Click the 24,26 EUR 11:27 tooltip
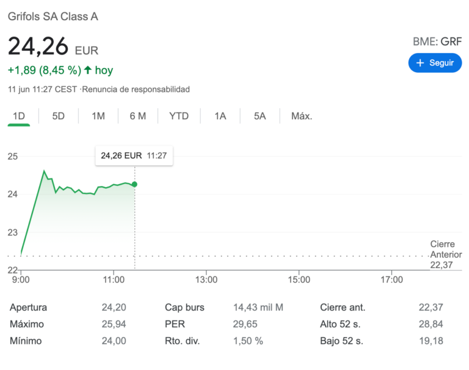The height and width of the screenshot is (370, 469). point(134,156)
